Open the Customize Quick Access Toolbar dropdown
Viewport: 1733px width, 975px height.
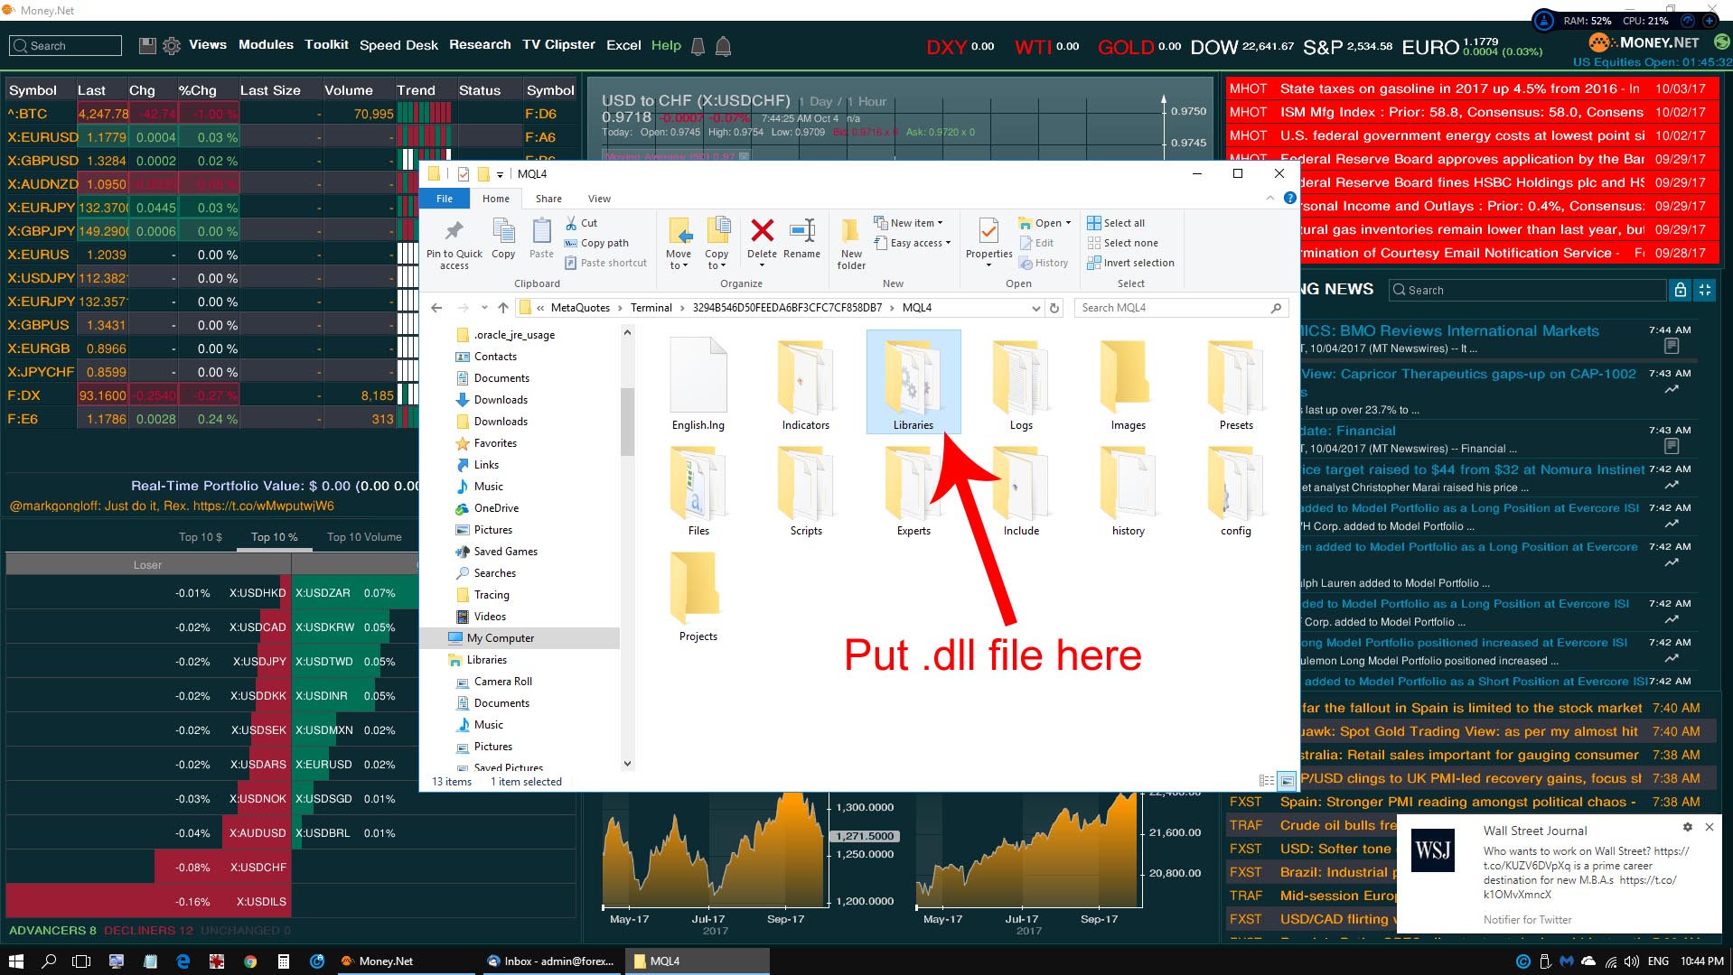500,174
